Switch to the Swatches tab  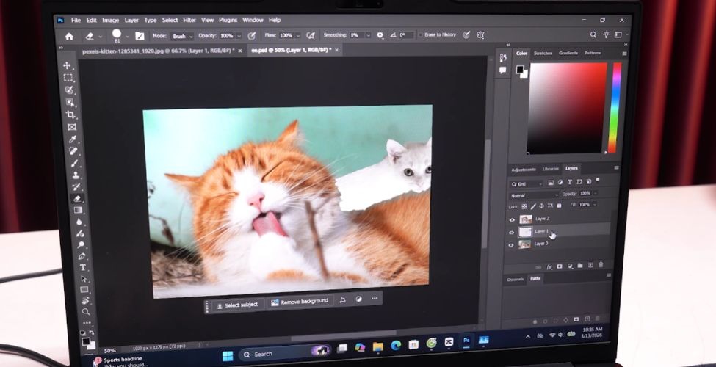543,54
